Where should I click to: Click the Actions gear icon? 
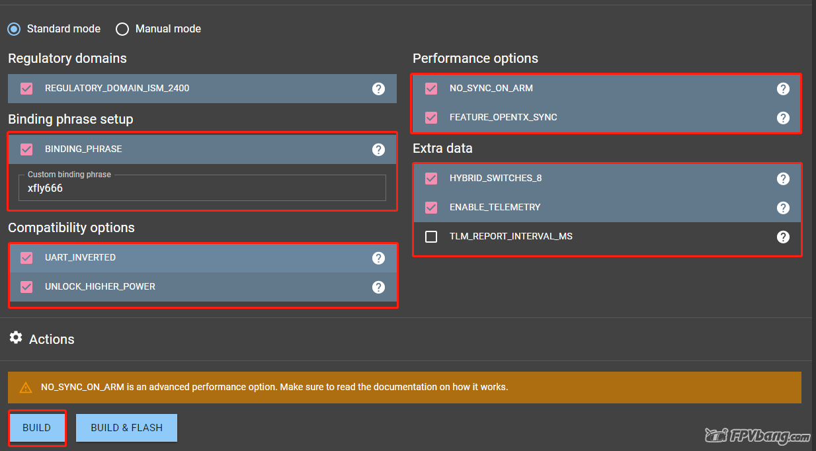(x=16, y=338)
